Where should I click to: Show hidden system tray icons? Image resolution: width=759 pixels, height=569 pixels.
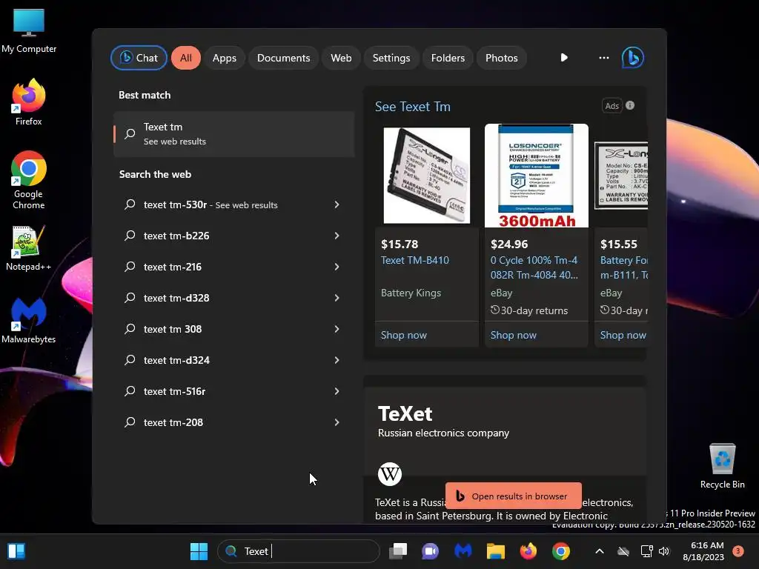[599, 551]
